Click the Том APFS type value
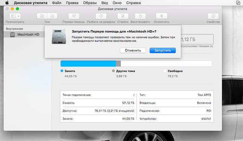 coord(204,95)
